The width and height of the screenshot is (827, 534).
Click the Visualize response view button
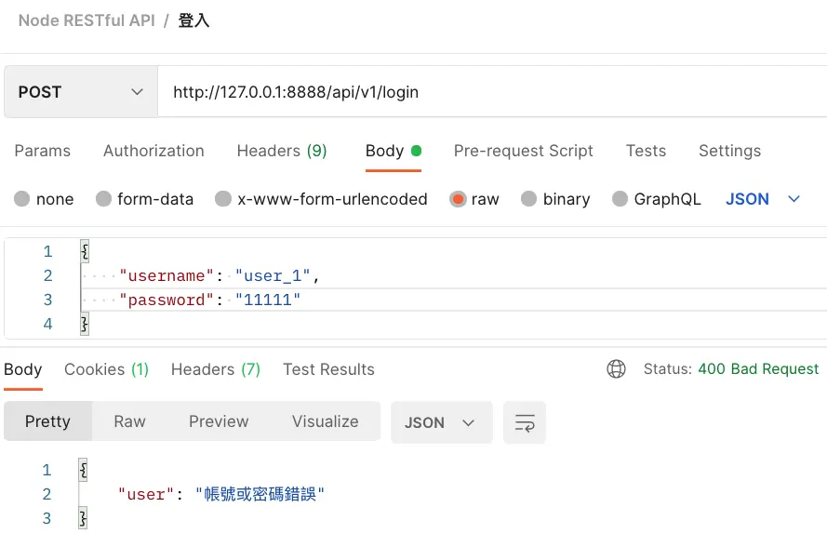[x=325, y=421]
